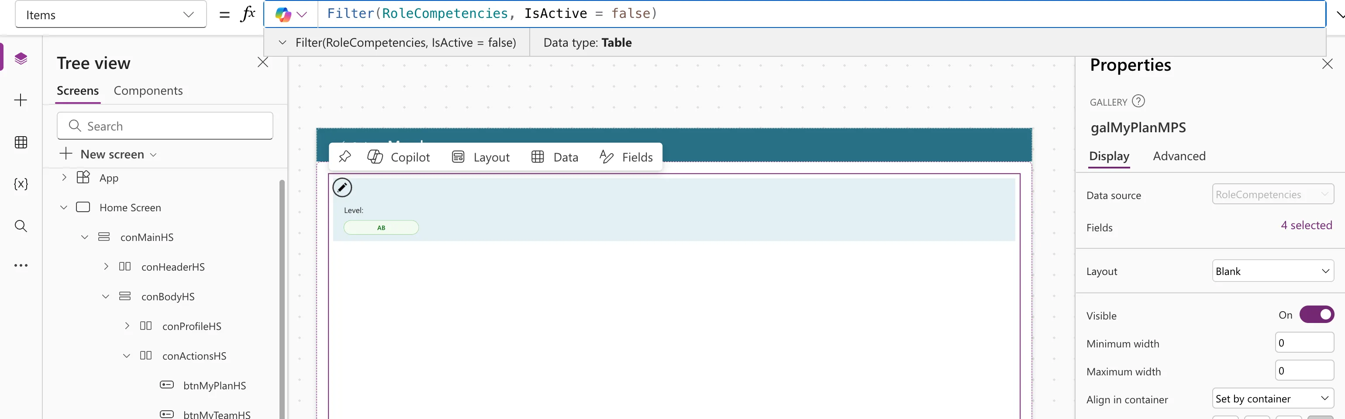Select btnMyTeamHS in the tree
This screenshot has width=1345, height=419.
217,414
